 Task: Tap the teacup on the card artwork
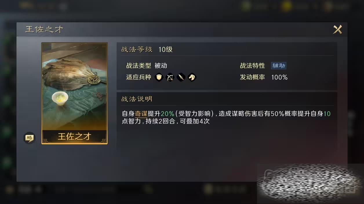tap(60, 98)
